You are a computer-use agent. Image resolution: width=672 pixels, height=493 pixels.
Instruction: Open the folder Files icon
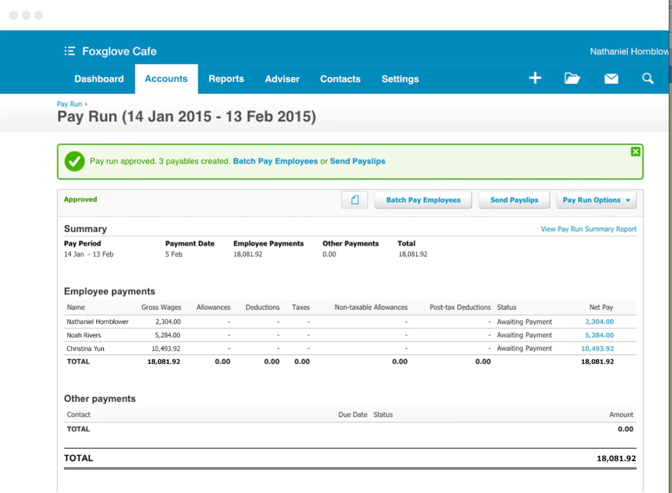[572, 79]
